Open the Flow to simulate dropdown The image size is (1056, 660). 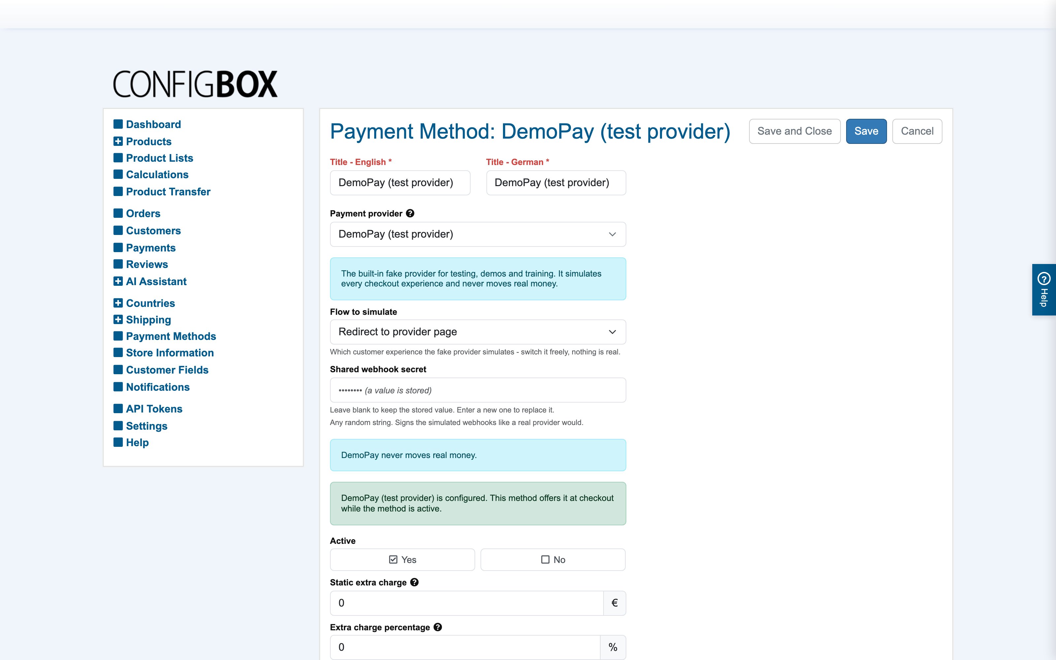tap(478, 332)
